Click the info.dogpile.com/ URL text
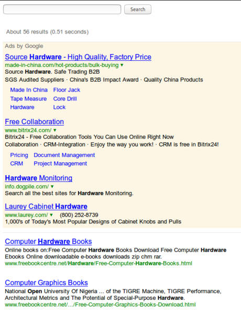The image size is (241, 314). click(x=27, y=186)
